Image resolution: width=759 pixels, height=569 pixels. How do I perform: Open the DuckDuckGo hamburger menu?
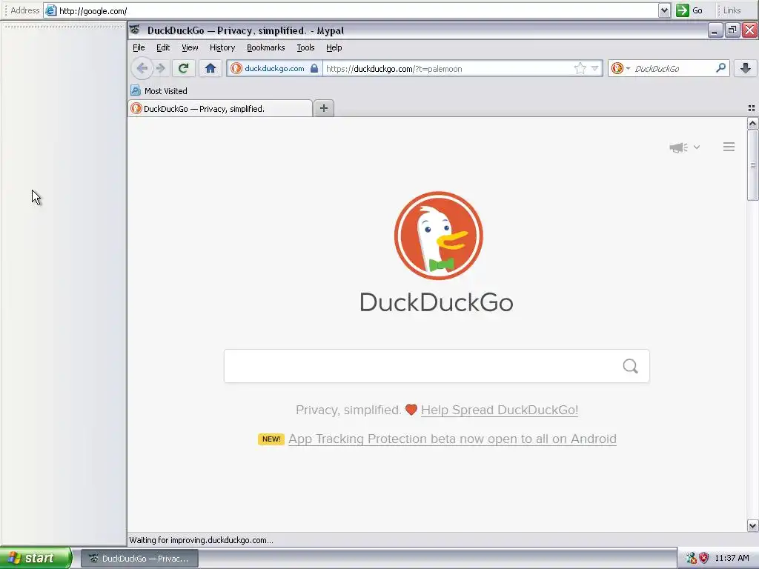tap(729, 147)
